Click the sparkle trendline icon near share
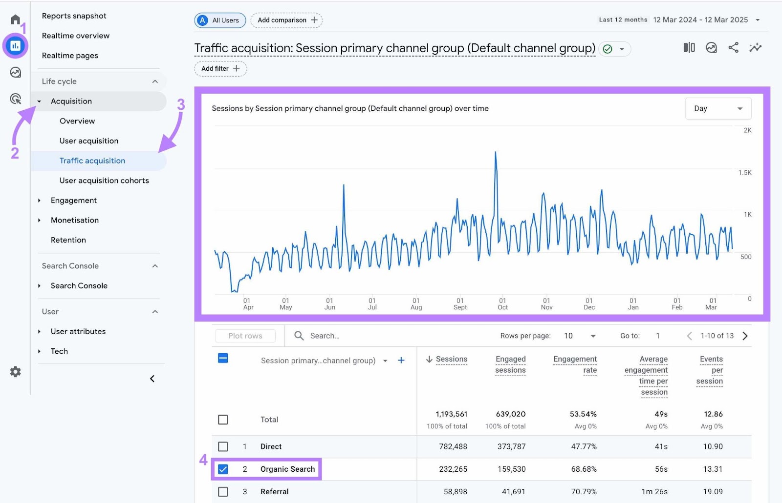 756,48
